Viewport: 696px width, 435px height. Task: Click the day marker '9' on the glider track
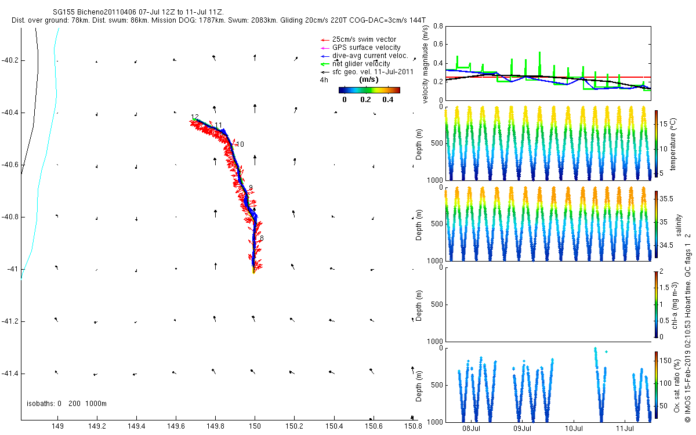251,188
